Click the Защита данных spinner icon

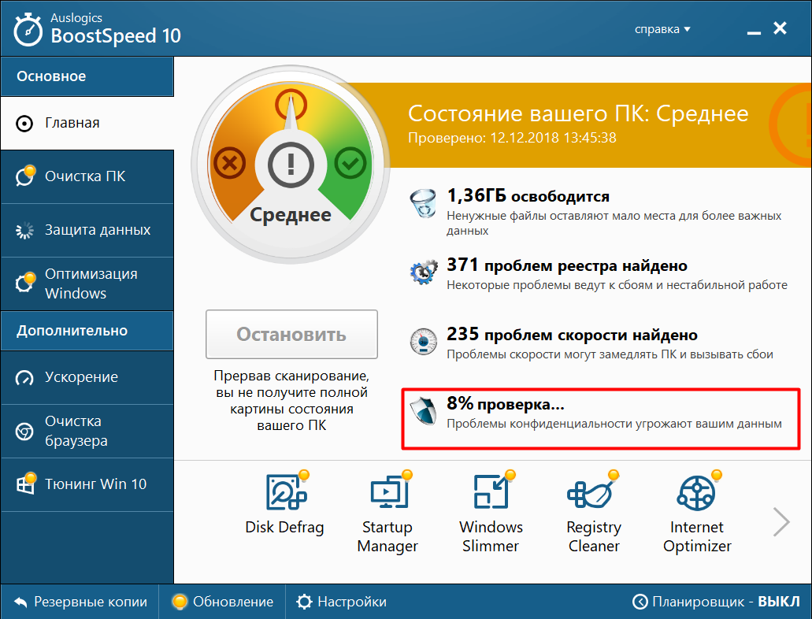tap(24, 231)
